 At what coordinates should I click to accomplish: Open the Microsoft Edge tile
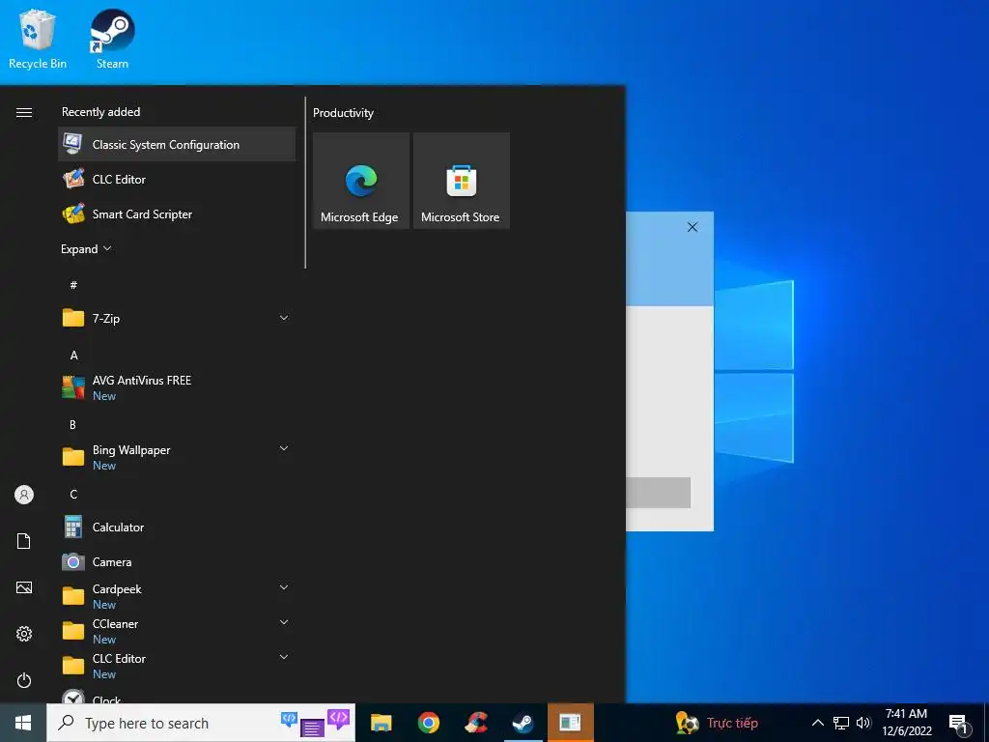[x=361, y=181]
